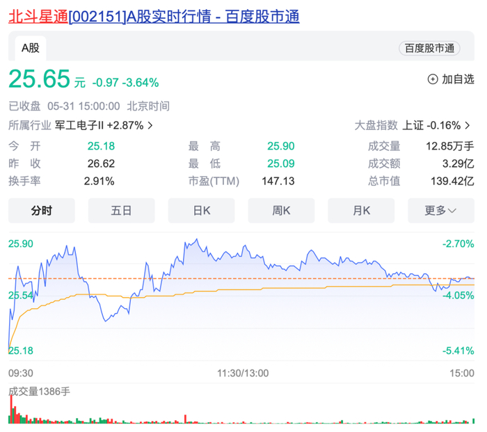Viewport: 487px width, 432px height.
Task: Switch to the 周K chart tab
Action: pos(281,211)
